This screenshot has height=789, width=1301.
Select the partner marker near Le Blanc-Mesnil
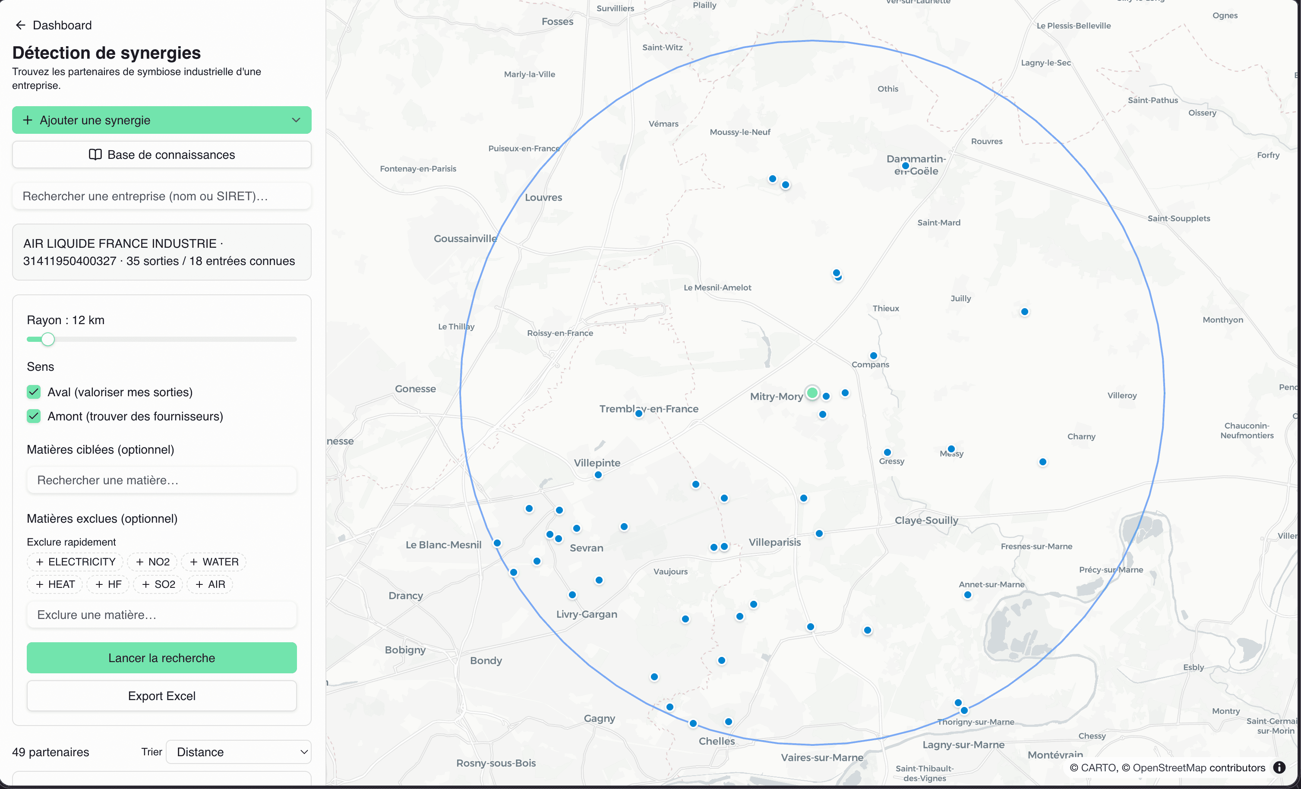click(497, 543)
